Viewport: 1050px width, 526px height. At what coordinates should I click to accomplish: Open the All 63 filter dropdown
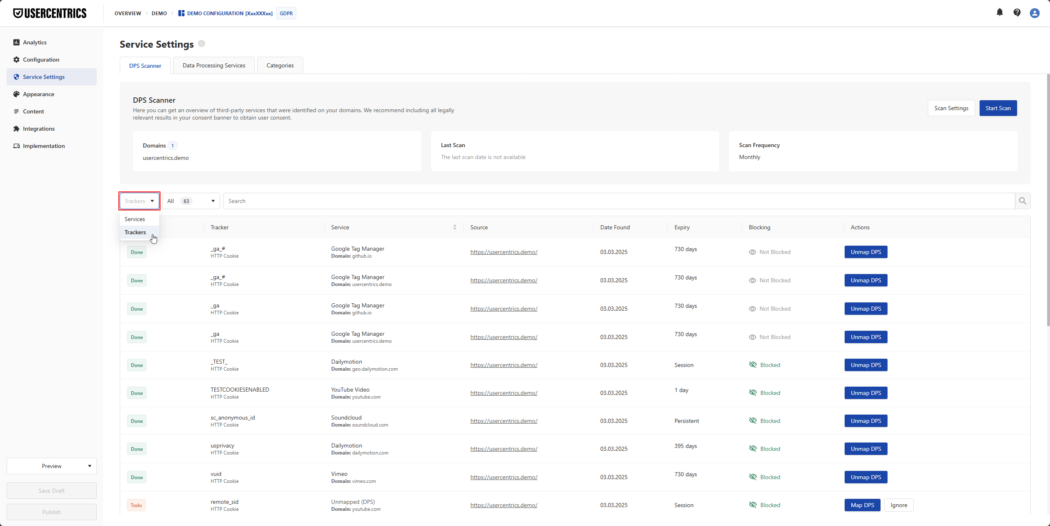coord(191,201)
